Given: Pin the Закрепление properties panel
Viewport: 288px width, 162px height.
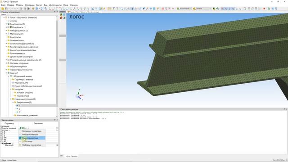Looking at the screenshot, I should (55, 120).
